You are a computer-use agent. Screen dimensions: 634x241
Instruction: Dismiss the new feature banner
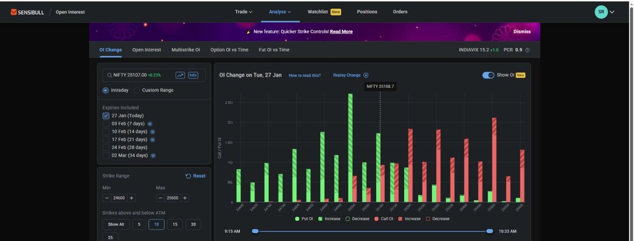point(522,32)
